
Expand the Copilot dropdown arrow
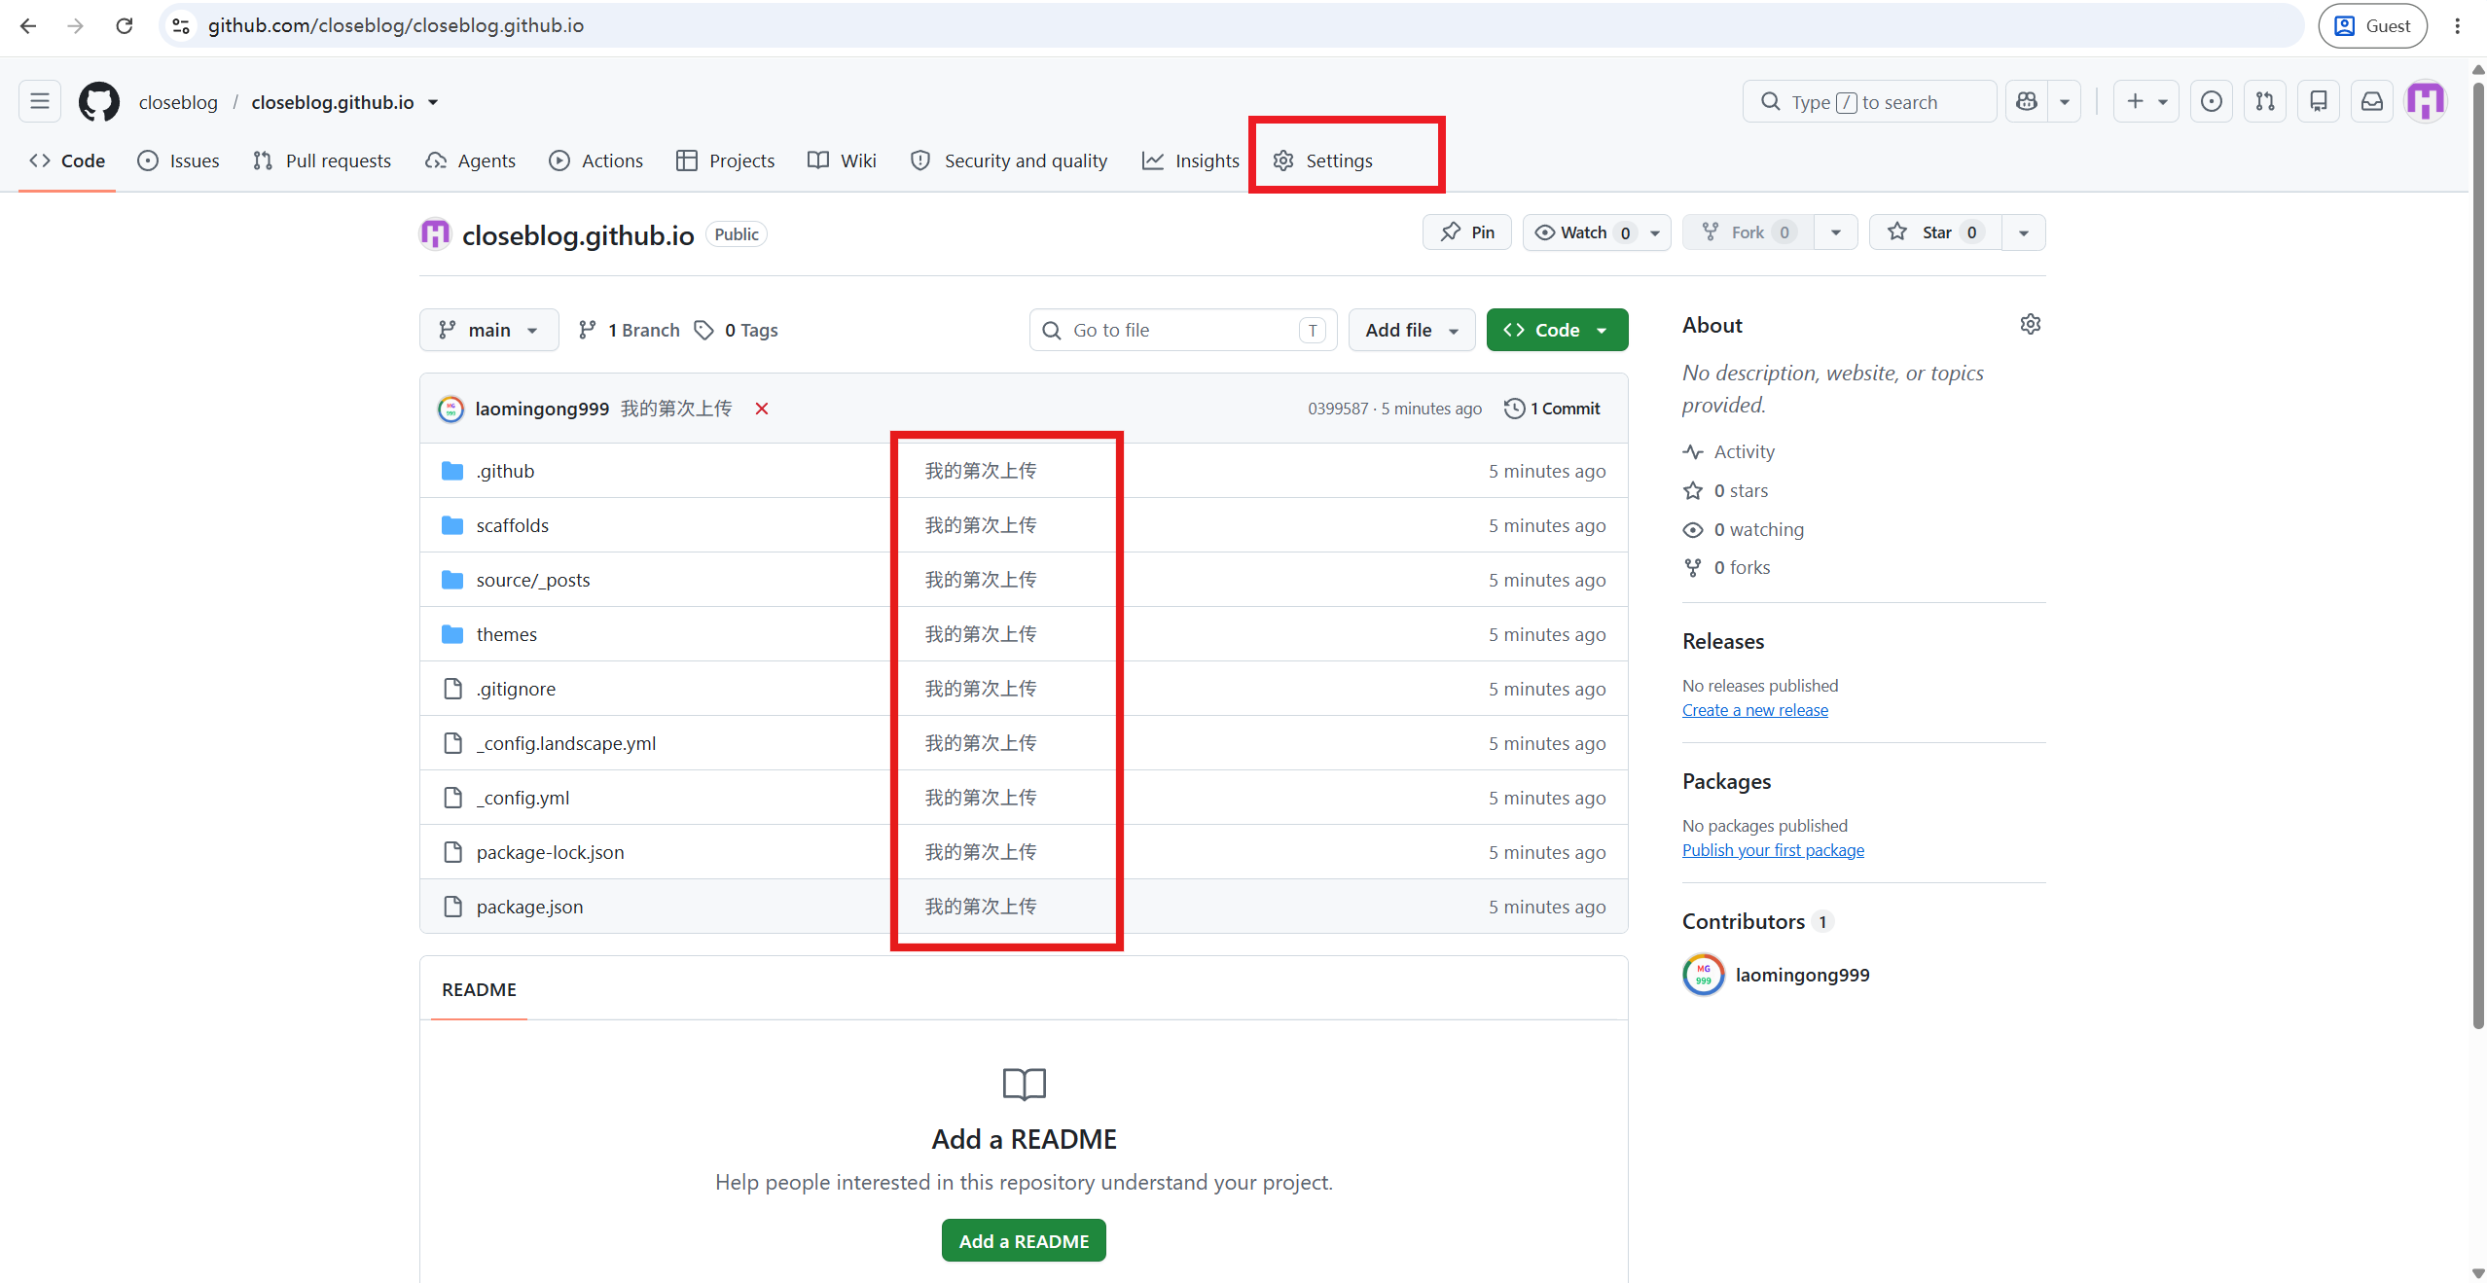point(2064,101)
